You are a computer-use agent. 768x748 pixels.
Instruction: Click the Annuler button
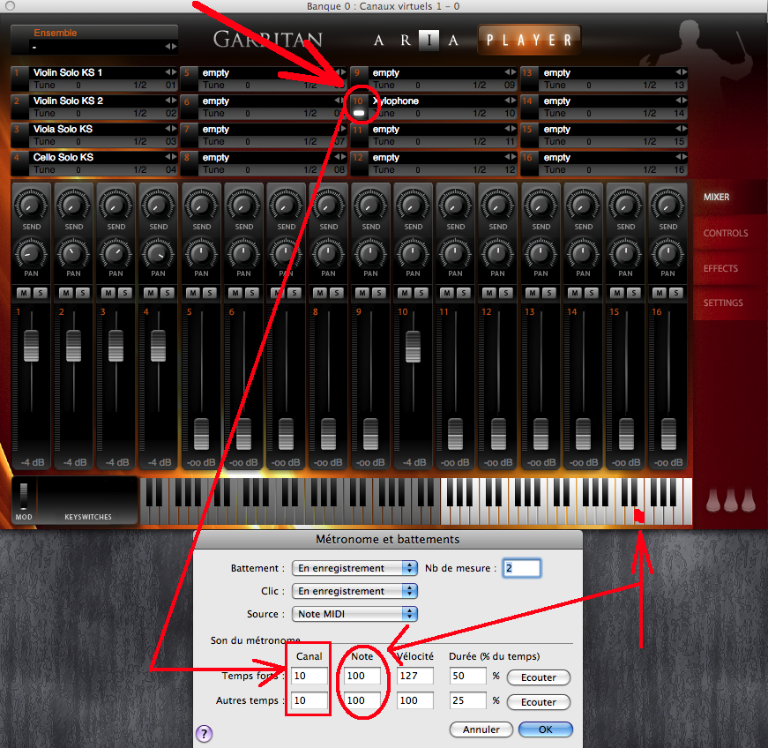pos(481,729)
